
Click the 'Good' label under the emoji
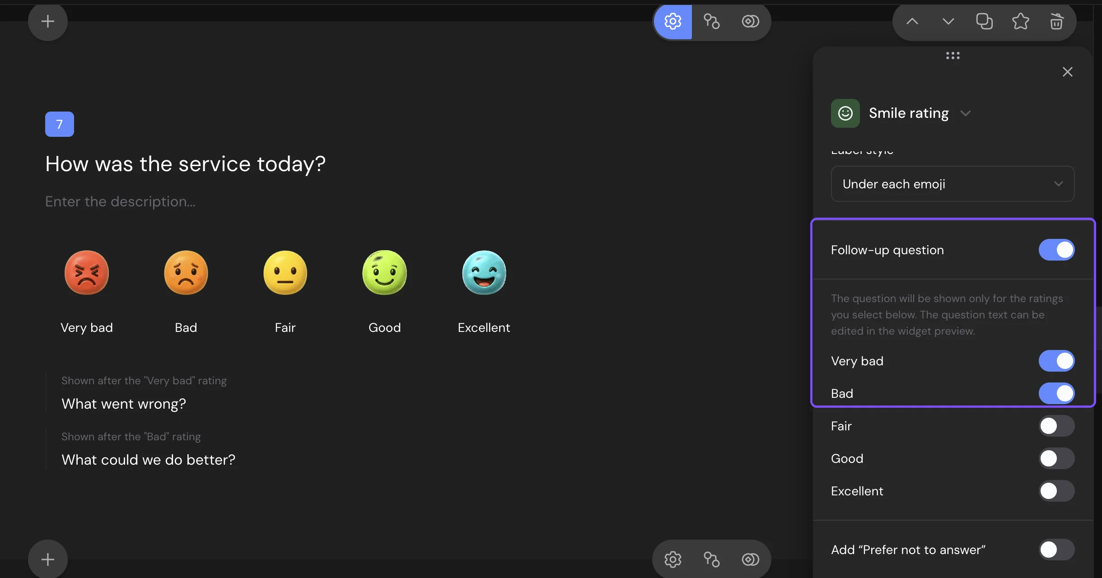click(x=385, y=327)
